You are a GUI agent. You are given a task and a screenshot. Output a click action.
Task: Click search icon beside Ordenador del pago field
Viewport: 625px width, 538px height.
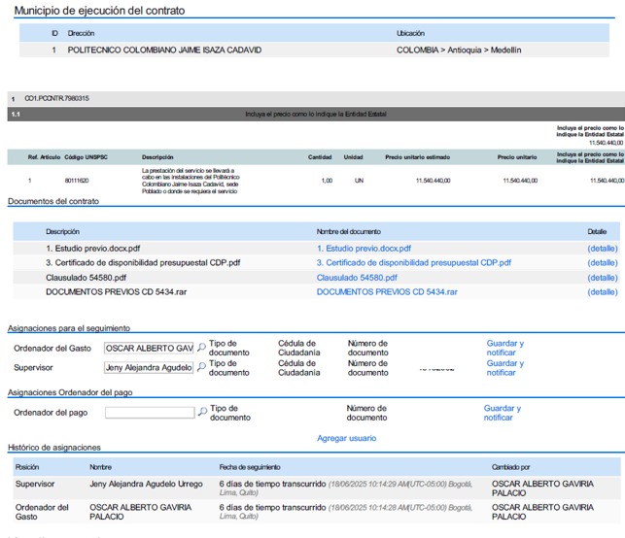202,412
